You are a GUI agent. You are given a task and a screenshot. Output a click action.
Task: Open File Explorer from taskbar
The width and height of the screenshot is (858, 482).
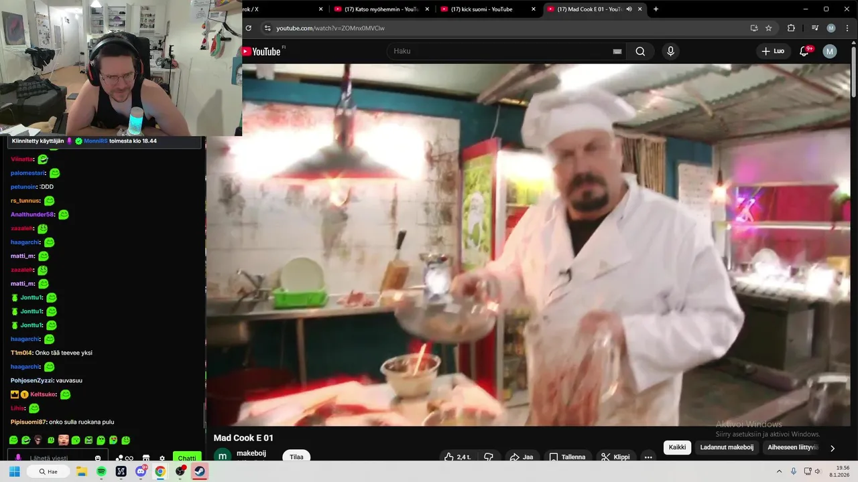click(x=82, y=471)
